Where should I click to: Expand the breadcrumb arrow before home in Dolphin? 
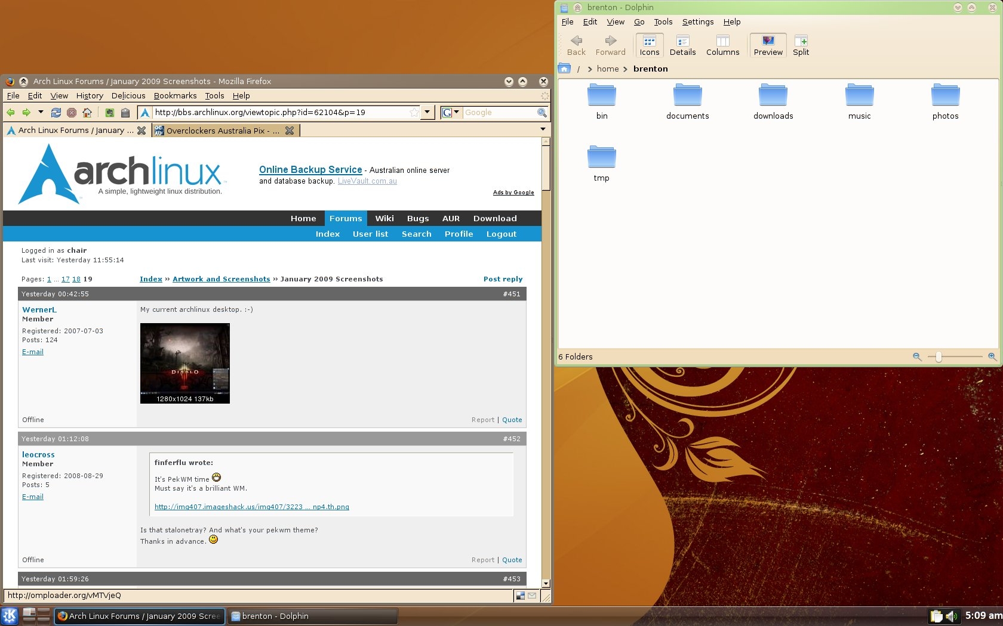(589, 69)
